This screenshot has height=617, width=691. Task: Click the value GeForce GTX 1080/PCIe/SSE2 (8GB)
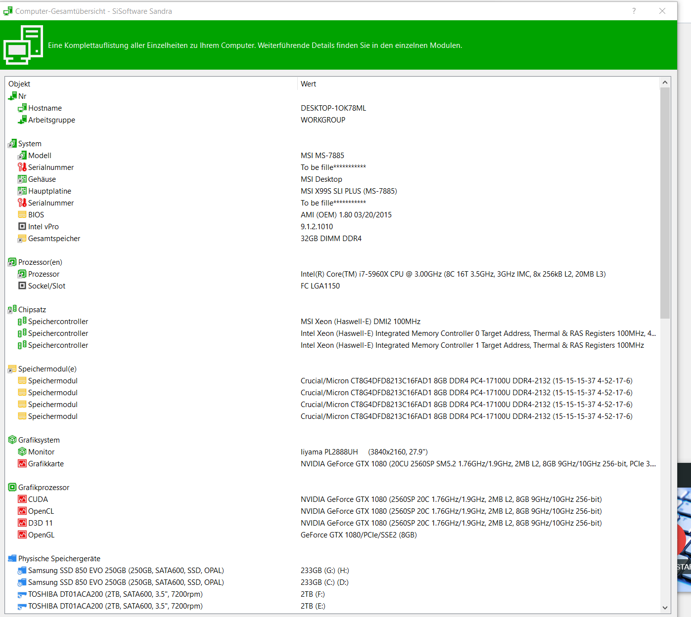359,535
